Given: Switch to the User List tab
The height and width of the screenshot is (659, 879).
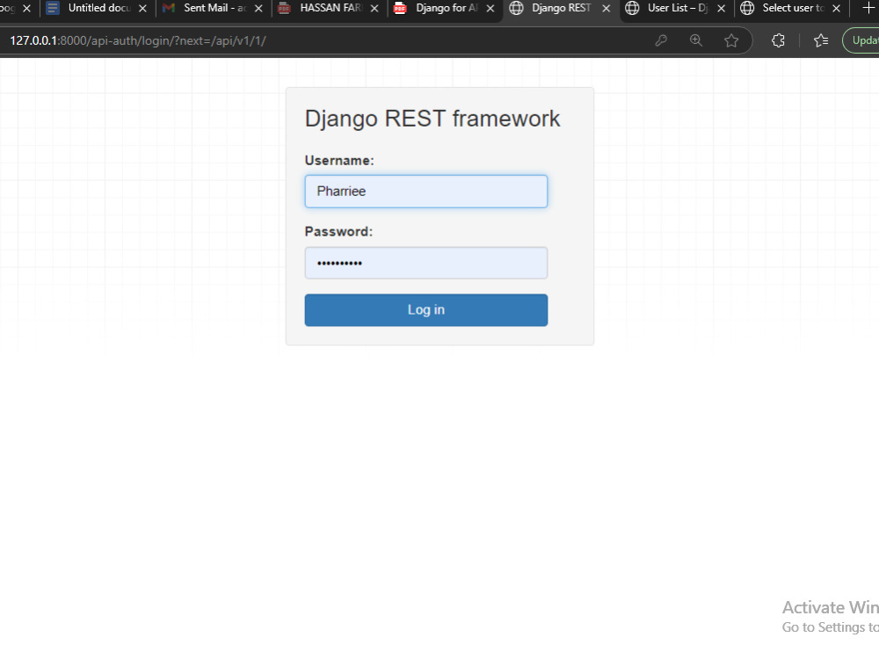Looking at the screenshot, I should (675, 8).
